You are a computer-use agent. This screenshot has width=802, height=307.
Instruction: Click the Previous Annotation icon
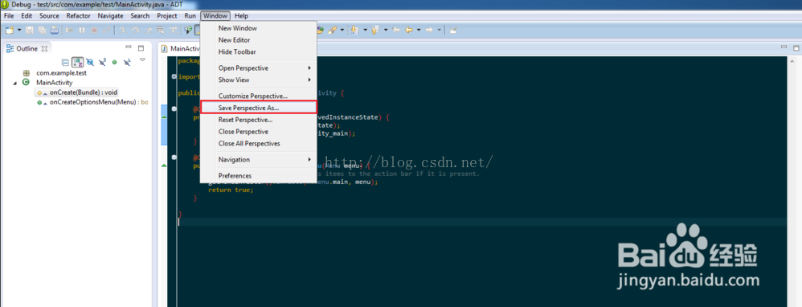point(374,31)
